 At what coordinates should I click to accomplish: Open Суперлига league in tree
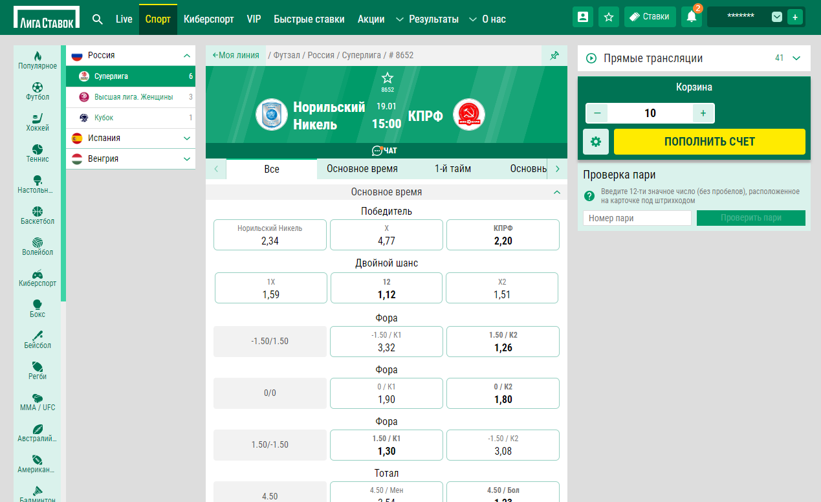click(131, 76)
